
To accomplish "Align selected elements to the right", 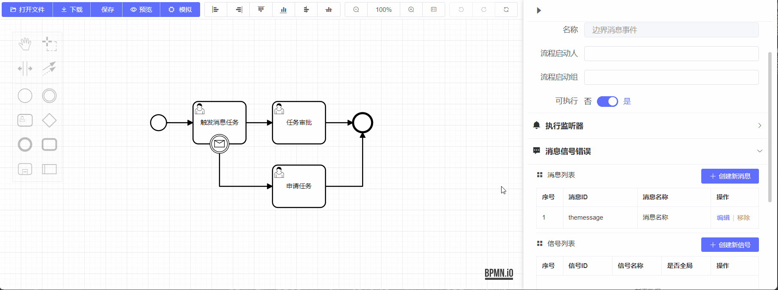I will pyautogui.click(x=239, y=9).
